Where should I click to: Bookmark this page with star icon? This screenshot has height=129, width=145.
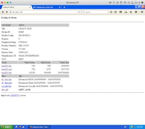(x=111, y=12)
